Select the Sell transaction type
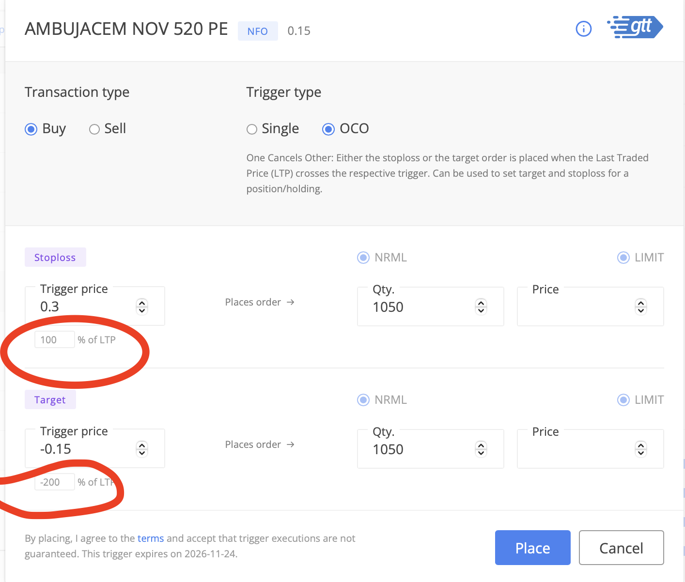Viewport: 685px width, 582px height. coord(94,129)
